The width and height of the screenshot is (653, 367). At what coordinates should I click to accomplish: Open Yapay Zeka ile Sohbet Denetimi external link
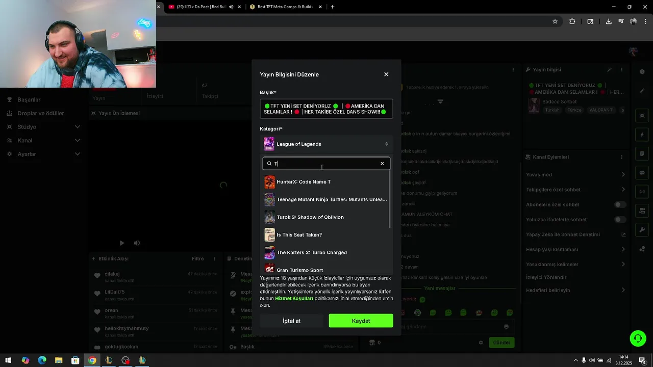[623, 234]
